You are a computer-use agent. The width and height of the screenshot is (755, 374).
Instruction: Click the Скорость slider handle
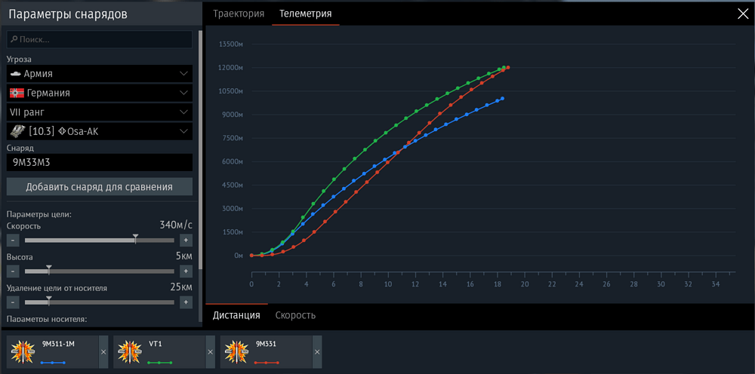click(x=135, y=239)
